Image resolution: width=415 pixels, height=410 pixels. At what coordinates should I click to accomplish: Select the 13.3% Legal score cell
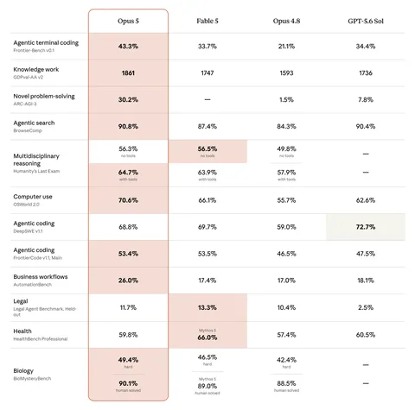point(207,307)
